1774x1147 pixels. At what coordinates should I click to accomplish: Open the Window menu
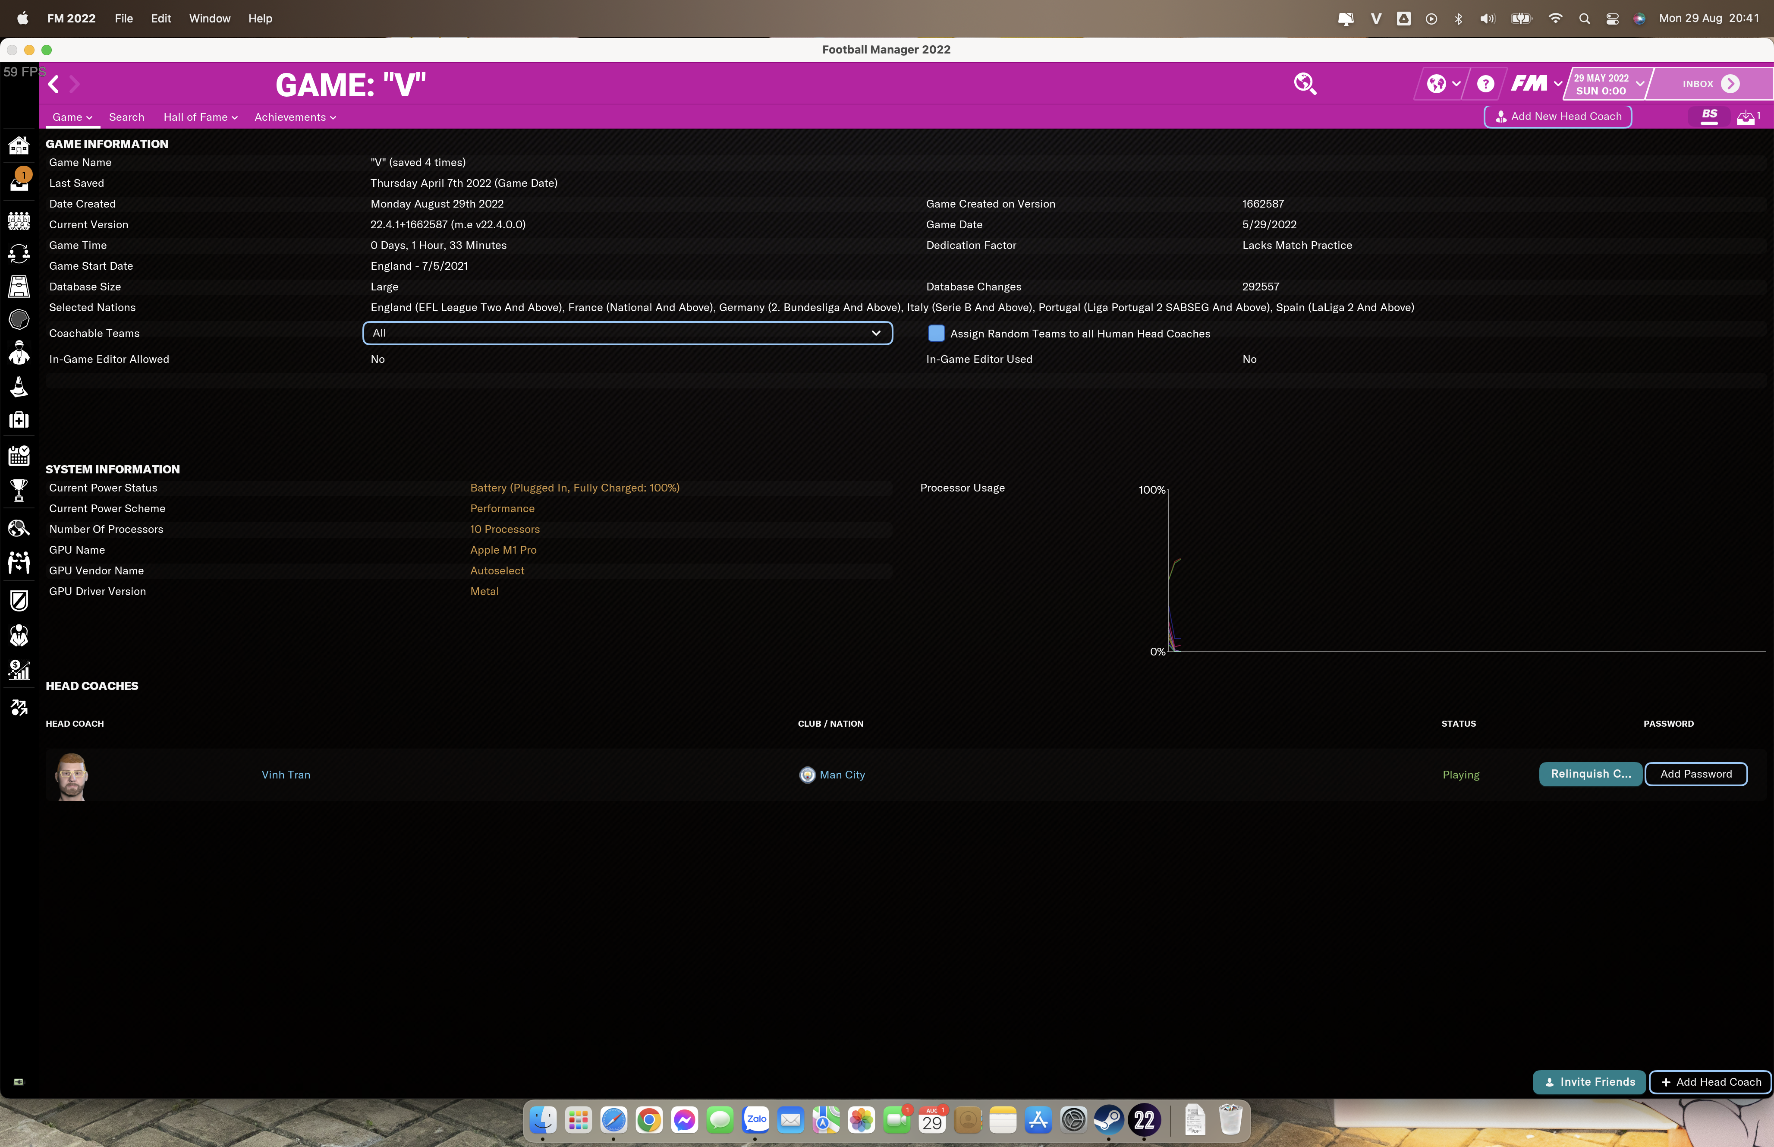pos(210,19)
